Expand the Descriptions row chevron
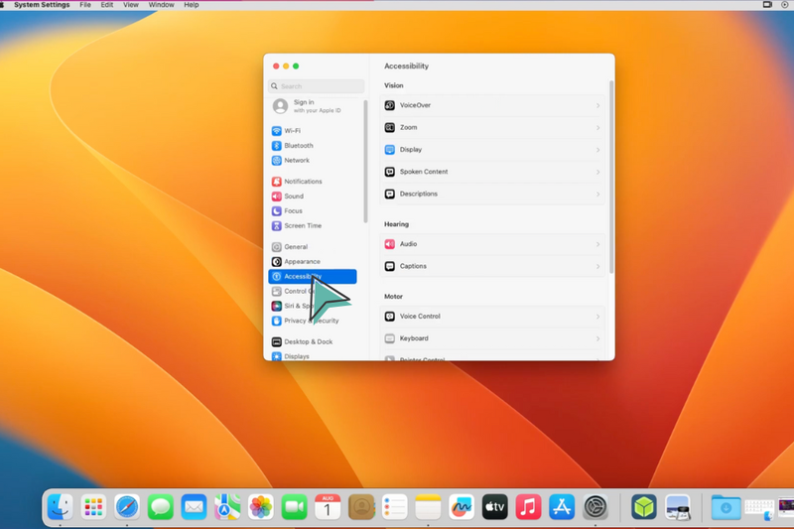This screenshot has height=529, width=794. click(598, 195)
